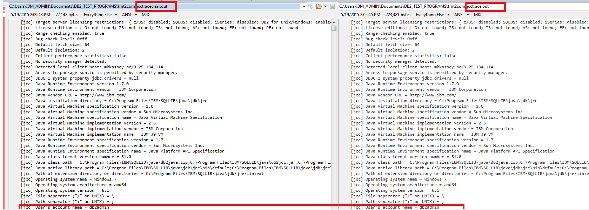Select the left pane line 'Default isolation: 2'
The width and height of the screenshot is (589, 210).
(x=53, y=50)
